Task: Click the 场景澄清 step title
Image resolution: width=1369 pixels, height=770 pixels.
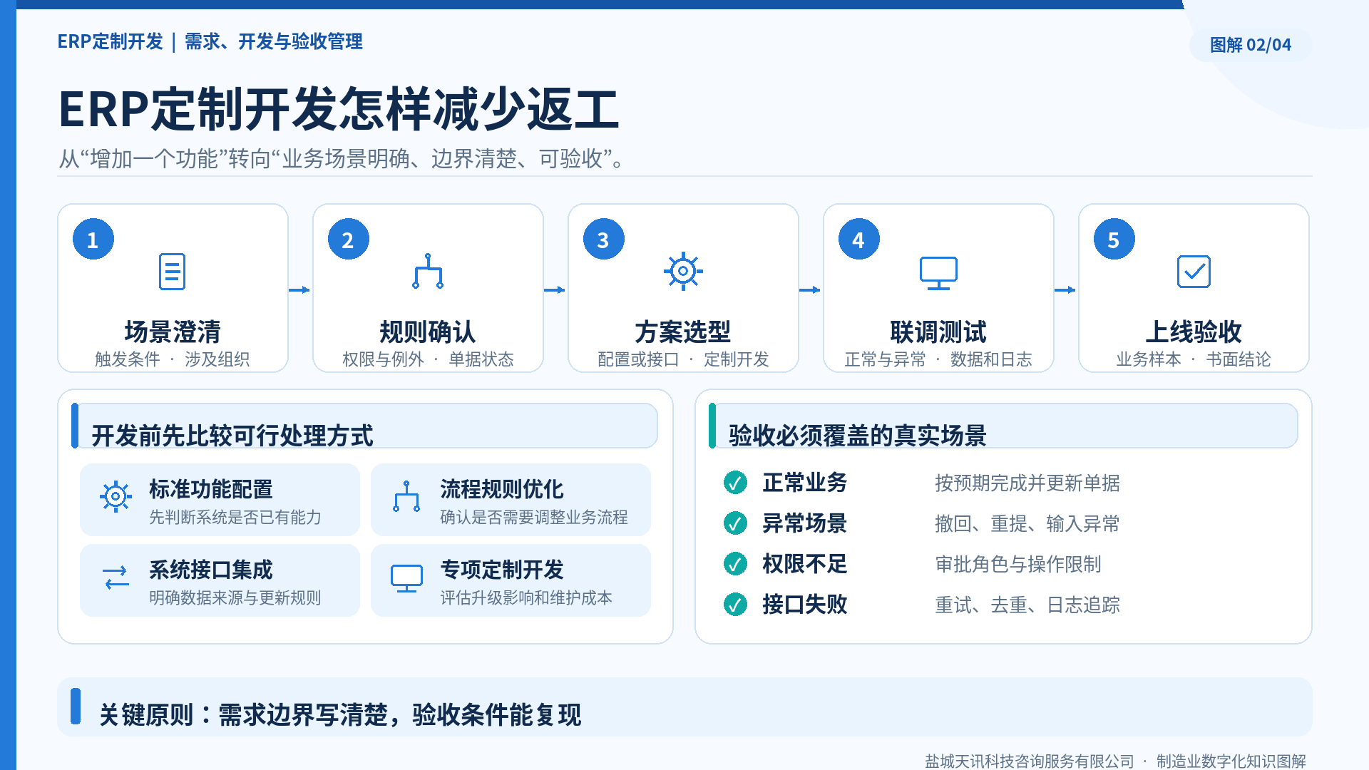Action: click(173, 332)
